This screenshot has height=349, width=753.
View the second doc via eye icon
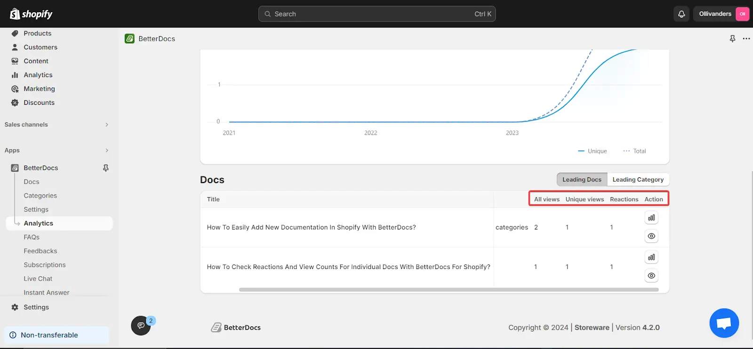(651, 276)
